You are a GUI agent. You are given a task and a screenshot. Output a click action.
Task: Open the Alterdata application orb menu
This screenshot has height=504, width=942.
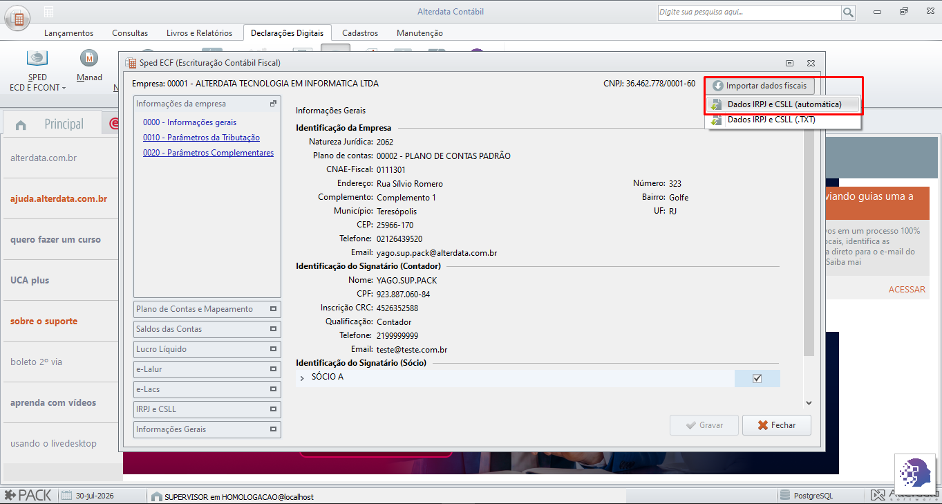18,18
